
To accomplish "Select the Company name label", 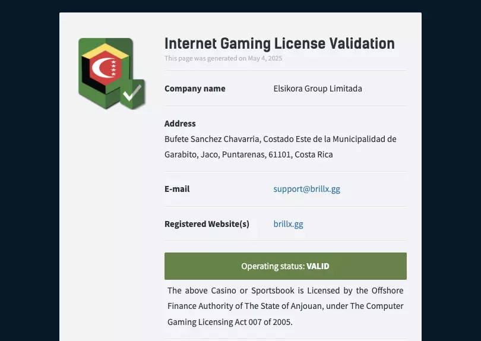I will point(195,89).
